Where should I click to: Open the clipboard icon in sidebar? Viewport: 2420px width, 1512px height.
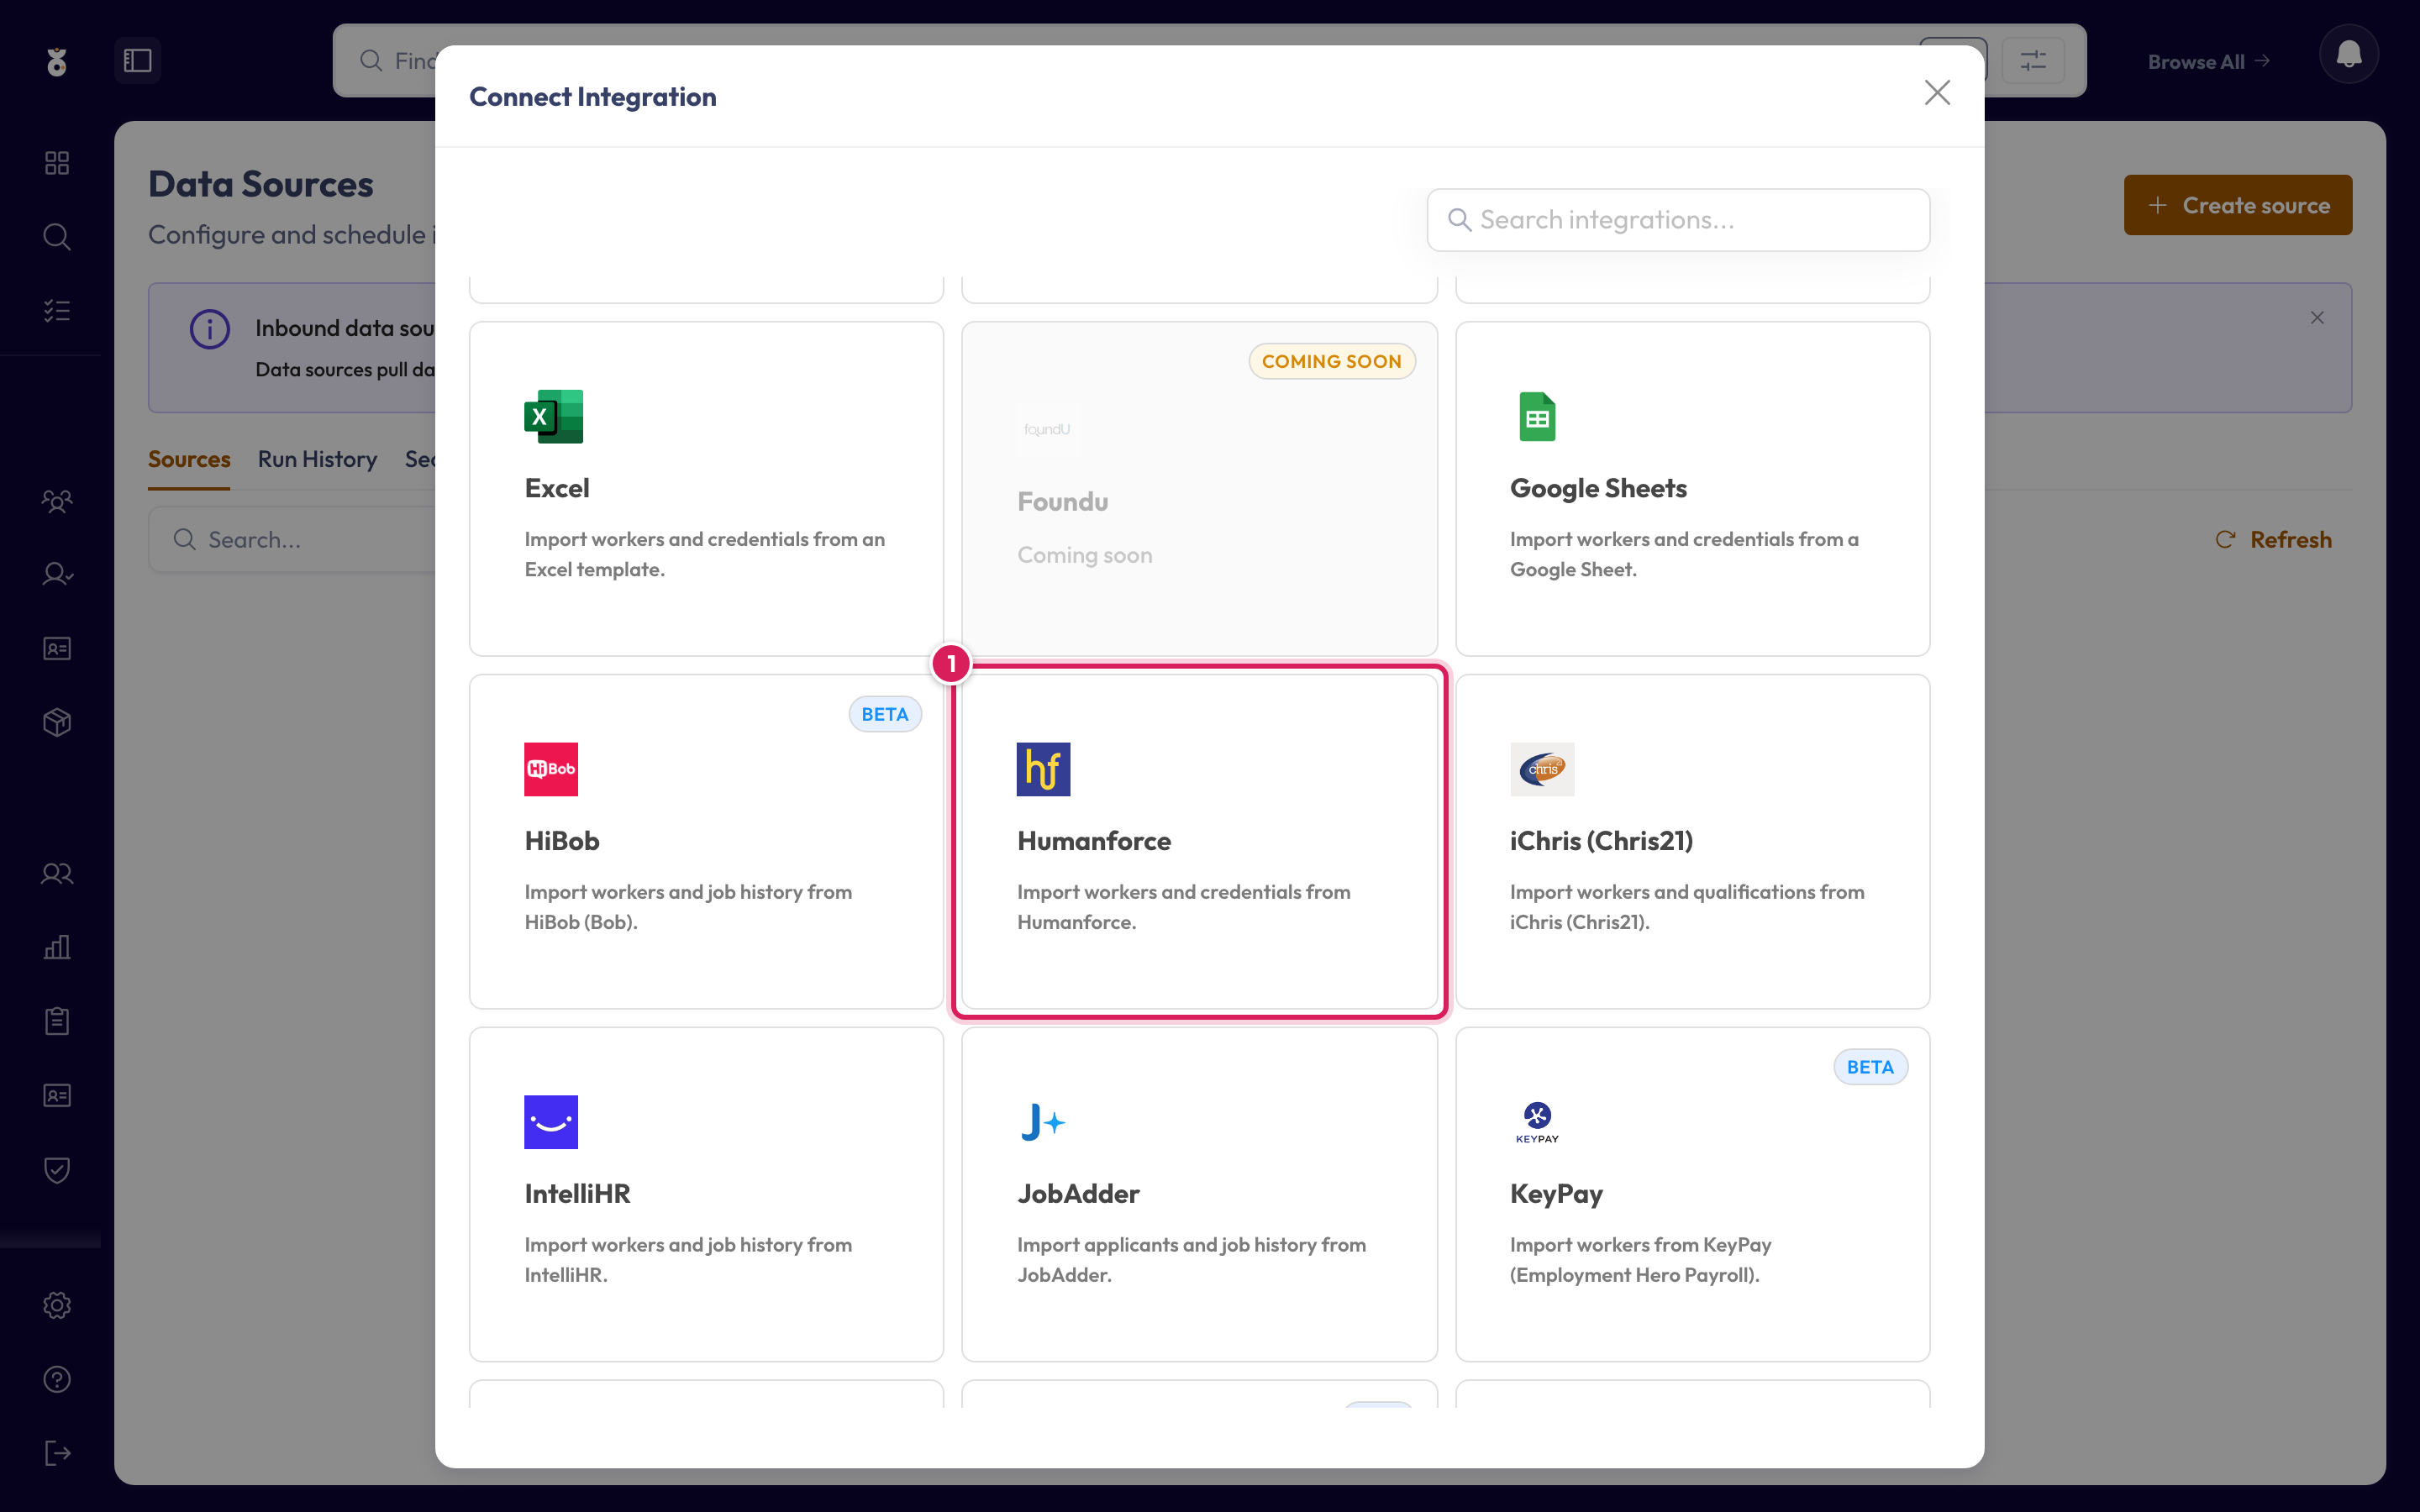point(57,1021)
